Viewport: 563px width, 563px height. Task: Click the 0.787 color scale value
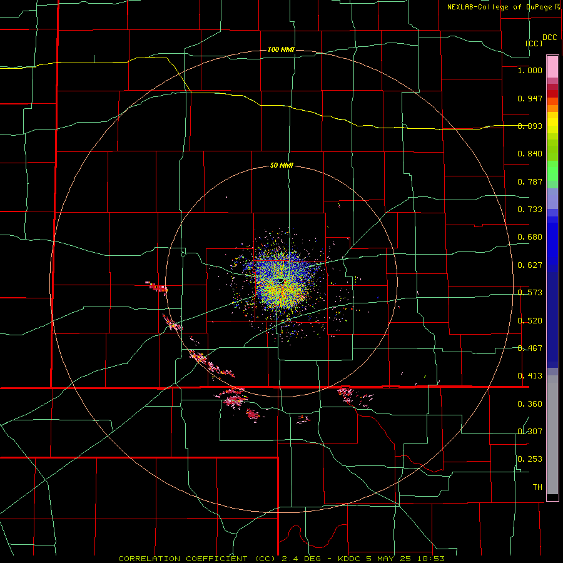coord(530,181)
